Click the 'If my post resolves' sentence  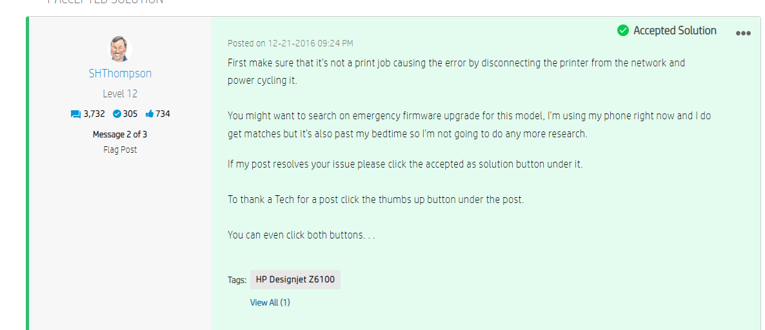click(x=406, y=164)
